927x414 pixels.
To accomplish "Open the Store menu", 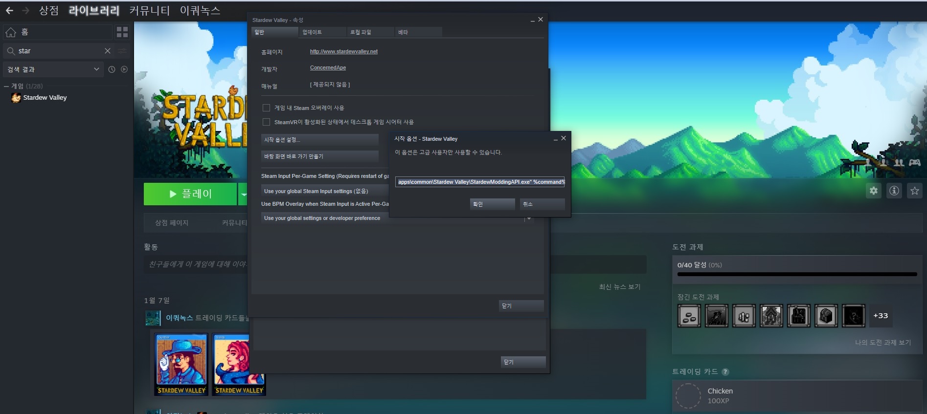I will tap(49, 10).
